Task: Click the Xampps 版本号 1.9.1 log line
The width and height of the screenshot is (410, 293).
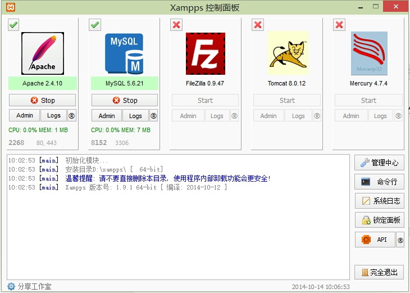Action: coord(118,187)
